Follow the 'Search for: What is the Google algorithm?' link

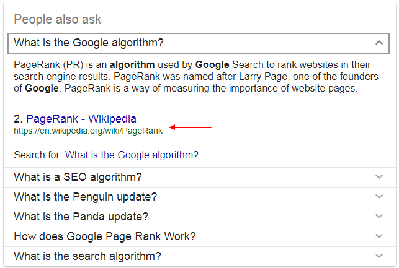click(132, 155)
